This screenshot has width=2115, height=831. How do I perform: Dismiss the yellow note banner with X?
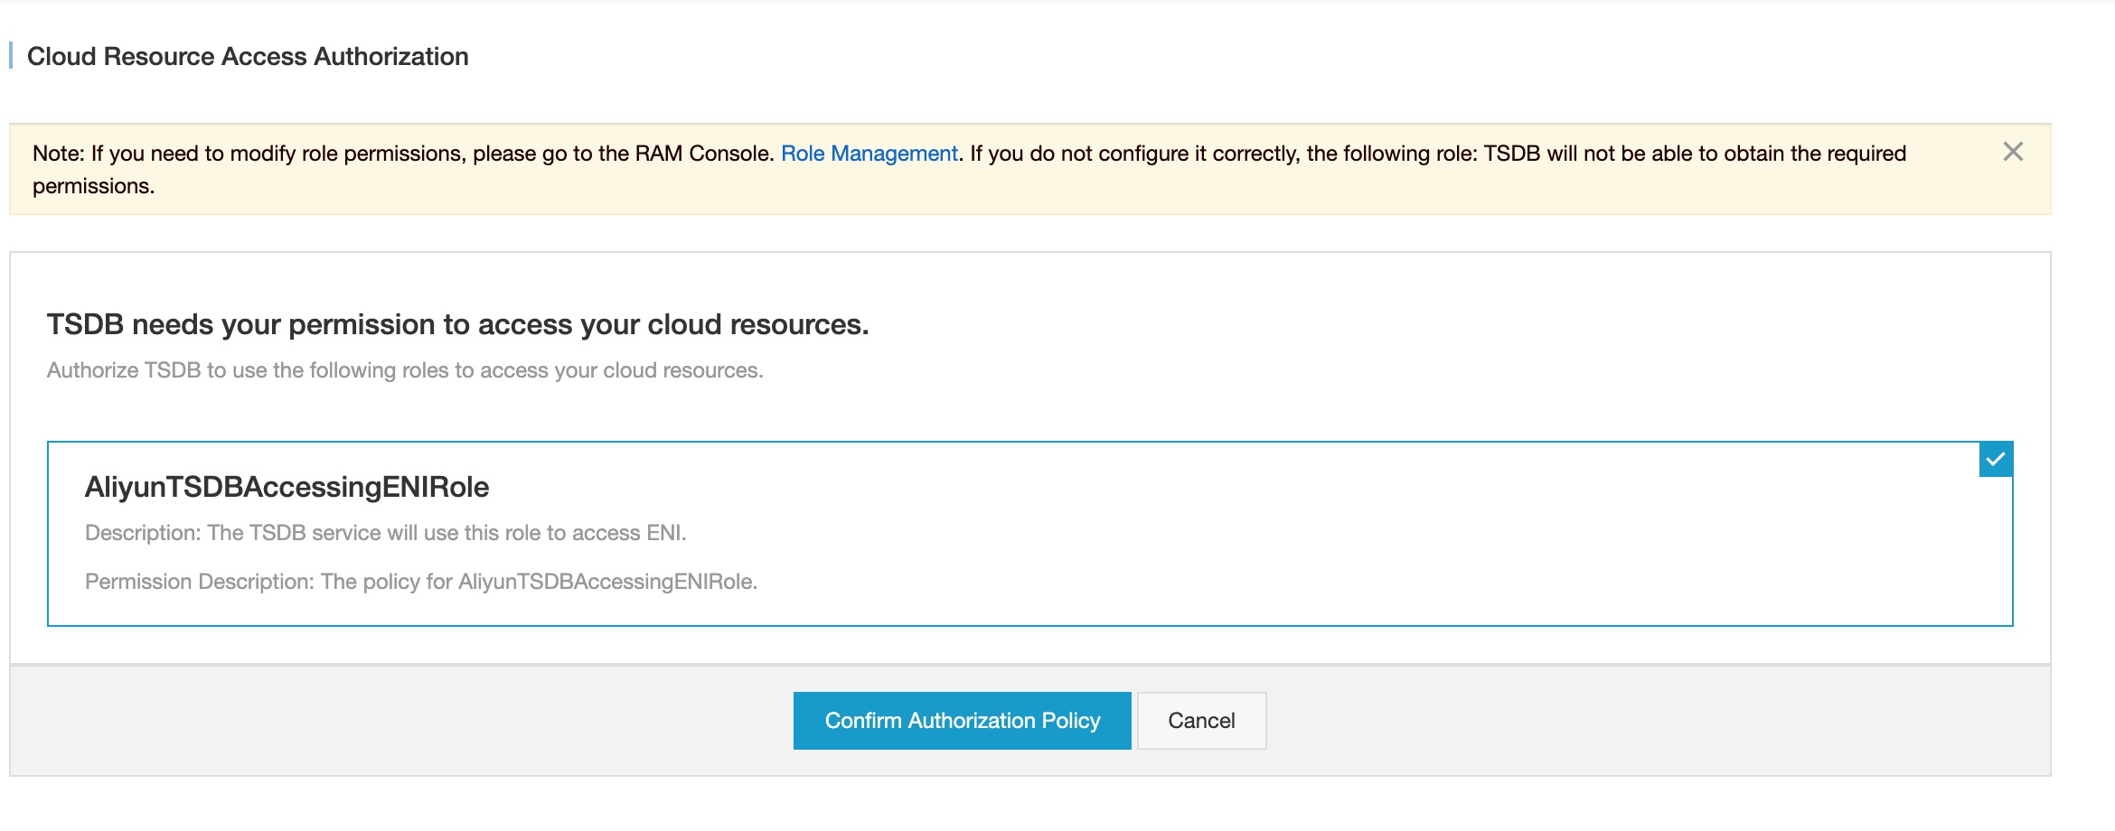pyautogui.click(x=2013, y=152)
